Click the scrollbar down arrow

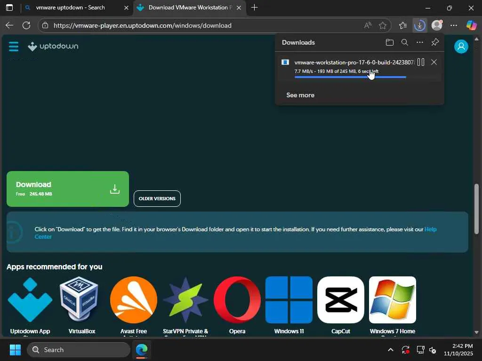click(x=476, y=332)
